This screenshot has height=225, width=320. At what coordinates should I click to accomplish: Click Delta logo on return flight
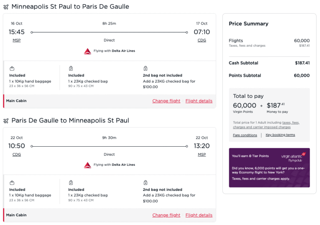coord(87,165)
